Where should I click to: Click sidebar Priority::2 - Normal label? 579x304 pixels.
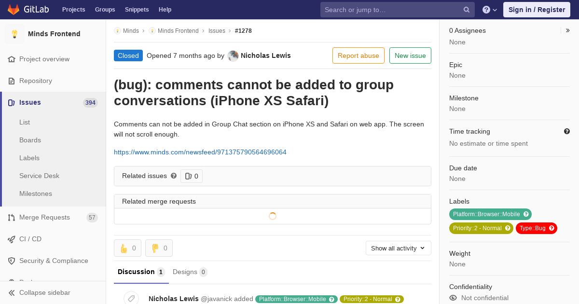pyautogui.click(x=477, y=228)
